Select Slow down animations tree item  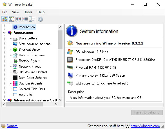pyautogui.click(x=35, y=44)
